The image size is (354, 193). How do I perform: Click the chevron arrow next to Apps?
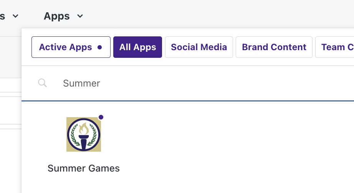click(80, 16)
